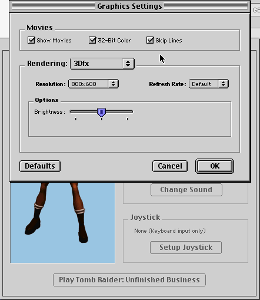The width and height of the screenshot is (260, 300).
Task: Open the Rendering 3Dfx dropdown
Action: [x=102, y=64]
